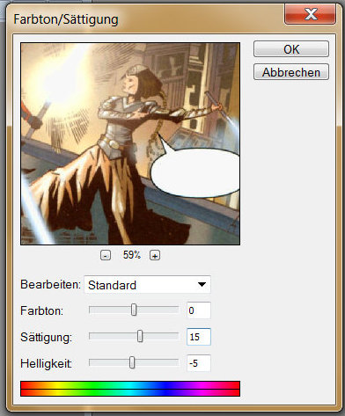Click the 59% zoom percentage label
The width and height of the screenshot is (345, 416).
point(132,255)
